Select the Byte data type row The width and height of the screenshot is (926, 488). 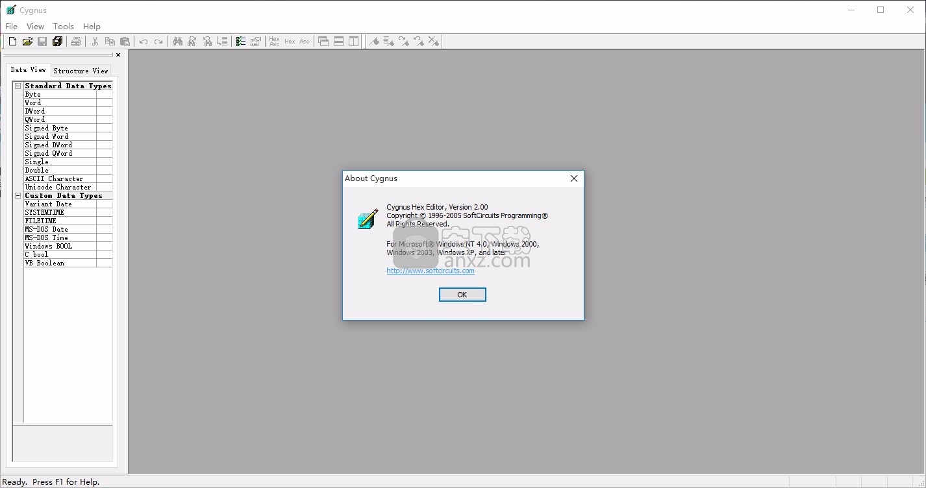pyautogui.click(x=68, y=94)
